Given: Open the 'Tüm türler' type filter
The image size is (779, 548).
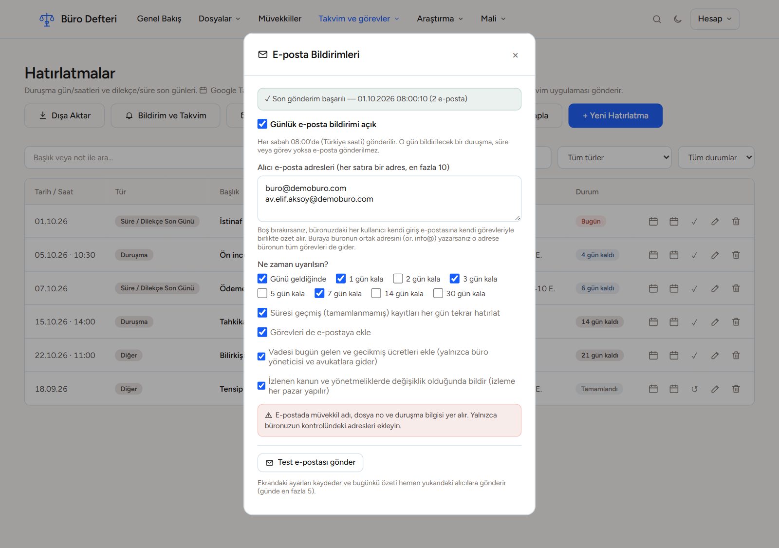Looking at the screenshot, I should click(614, 158).
